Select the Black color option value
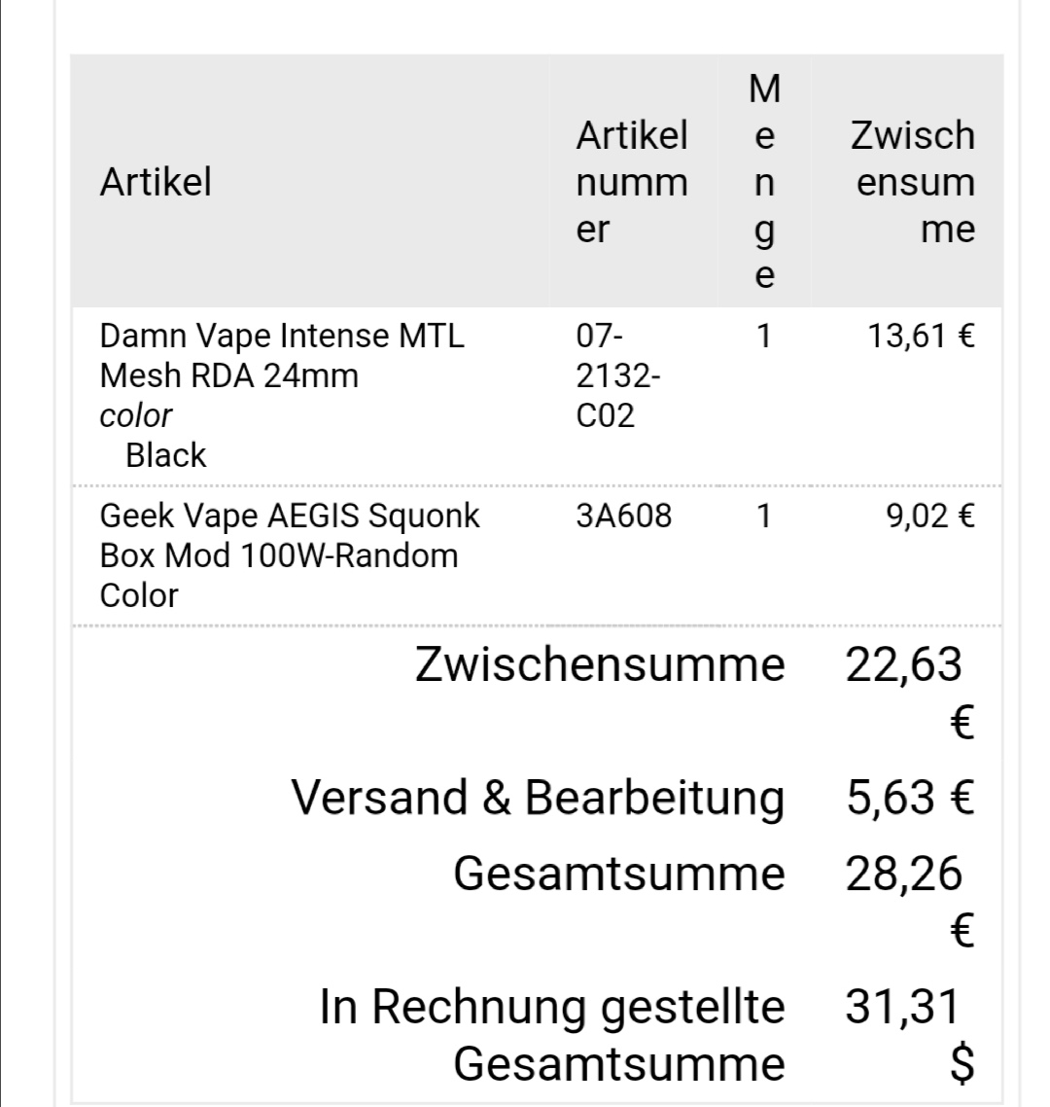The width and height of the screenshot is (1050, 1107). coord(166,455)
